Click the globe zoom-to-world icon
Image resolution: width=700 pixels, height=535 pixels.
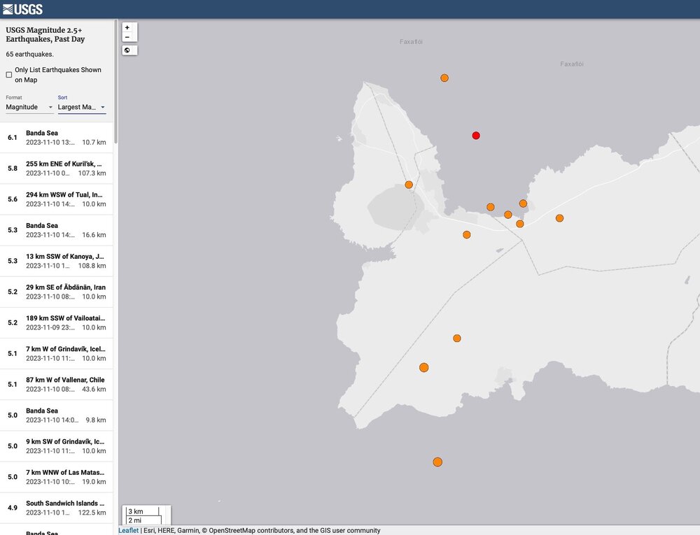tap(127, 50)
